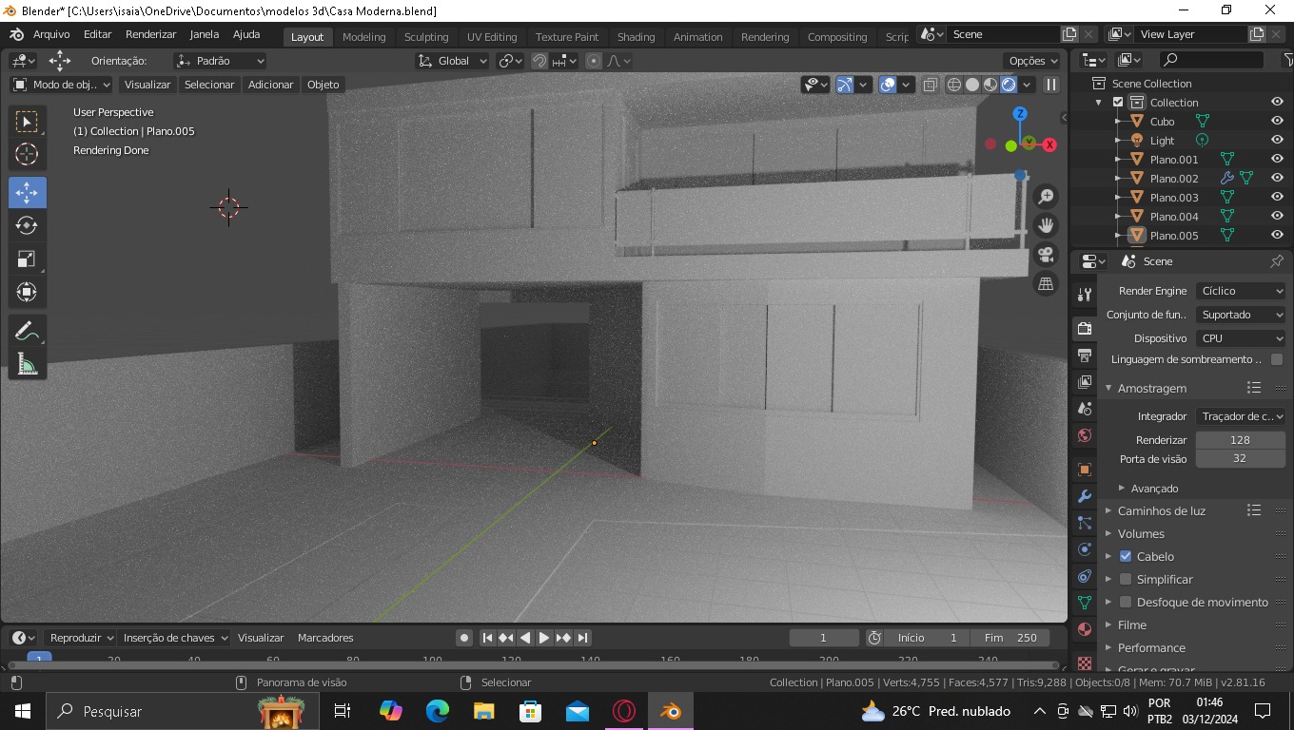Adjust the Renderizar samples slider
This screenshot has height=730, width=1294.
coord(1240,439)
